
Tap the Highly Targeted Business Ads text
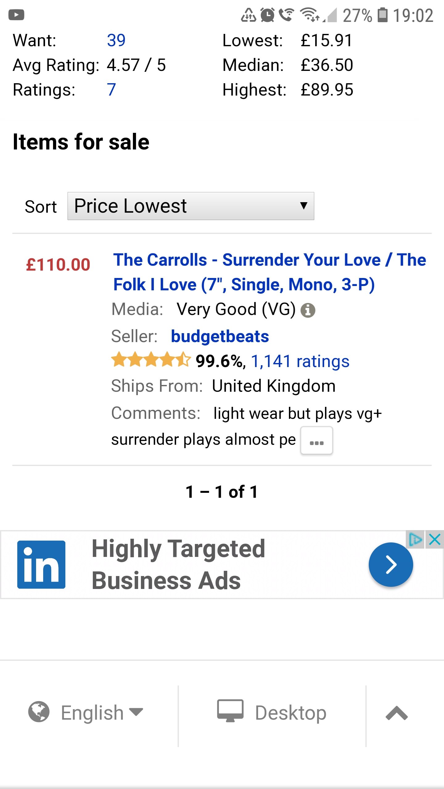pyautogui.click(x=179, y=565)
